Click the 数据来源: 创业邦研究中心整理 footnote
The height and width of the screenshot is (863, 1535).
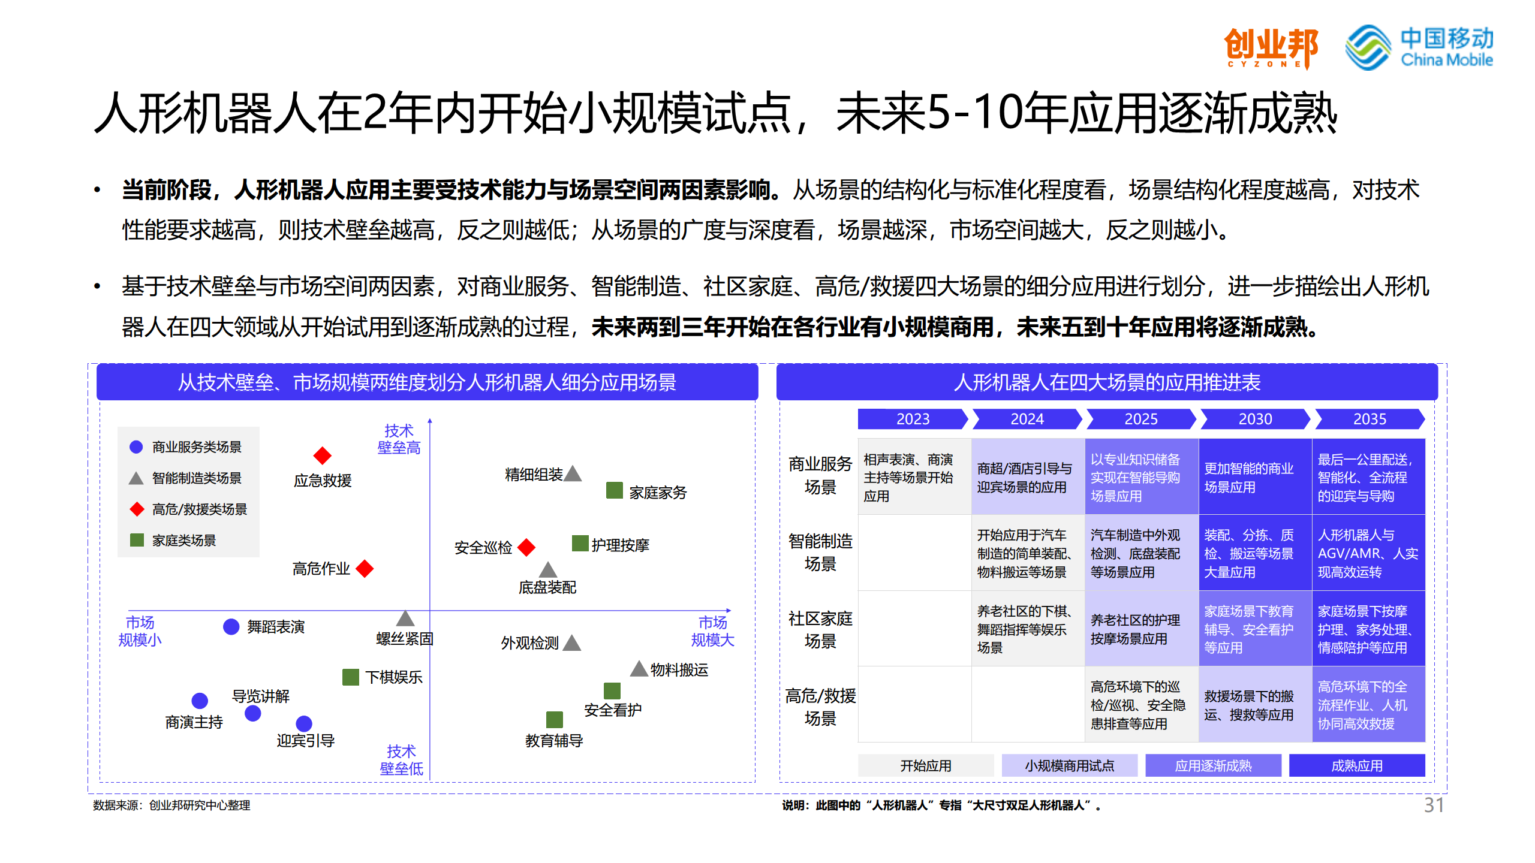(171, 805)
